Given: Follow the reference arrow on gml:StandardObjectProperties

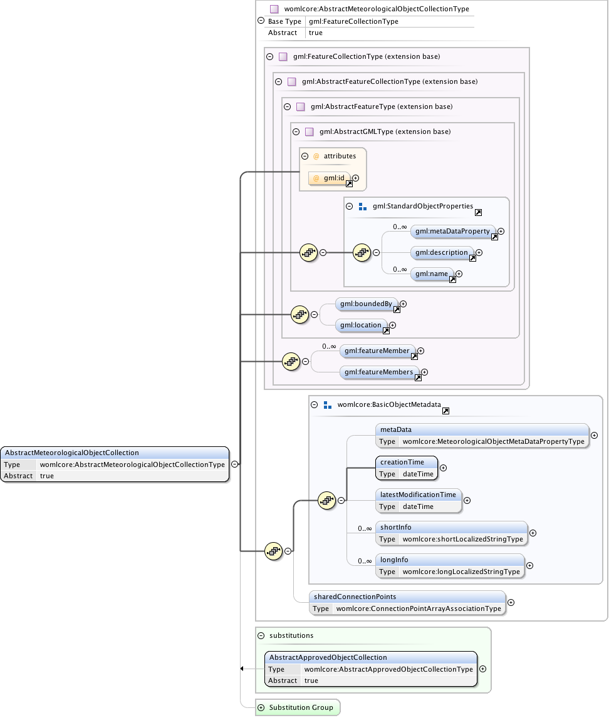Looking at the screenshot, I should [479, 212].
